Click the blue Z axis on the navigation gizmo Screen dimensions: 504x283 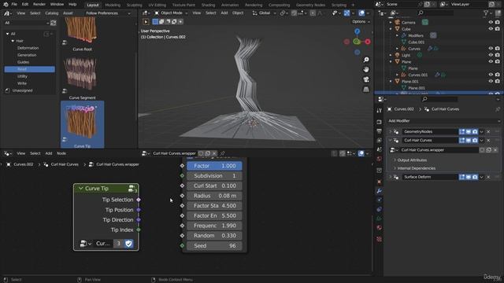point(357,31)
